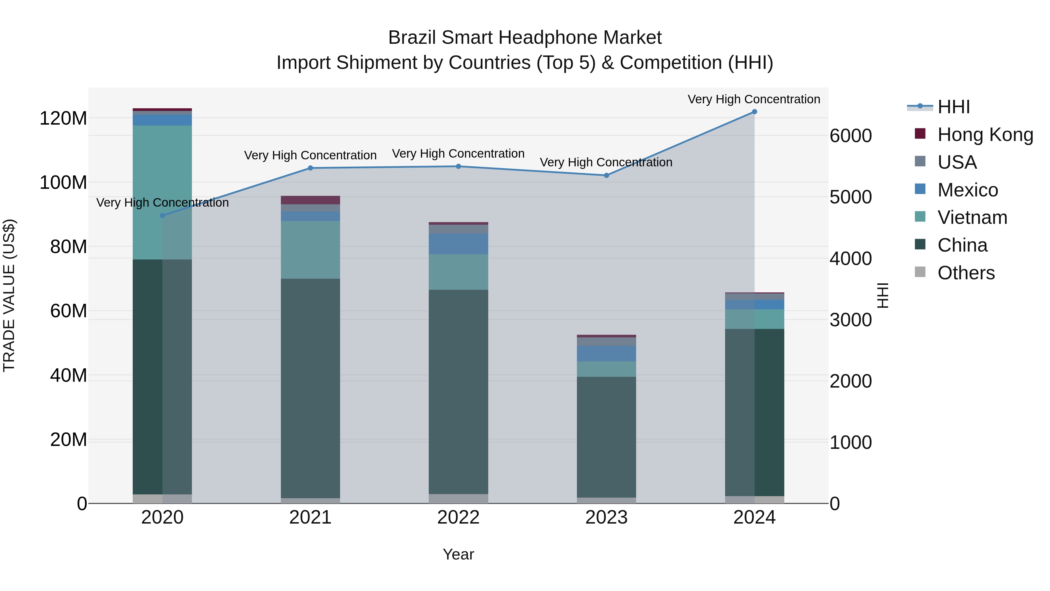This screenshot has height=591, width=1050.
Task: Click the Mexico segment of the 2023 bar
Action: (606, 354)
